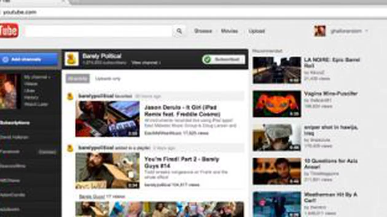Click the user avatar in top right
This screenshot has height=217, width=387.
[x=319, y=31]
